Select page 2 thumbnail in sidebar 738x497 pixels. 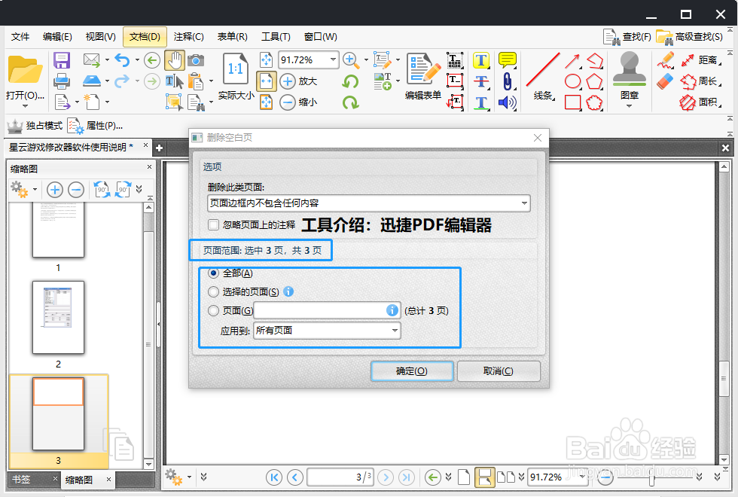coord(58,318)
